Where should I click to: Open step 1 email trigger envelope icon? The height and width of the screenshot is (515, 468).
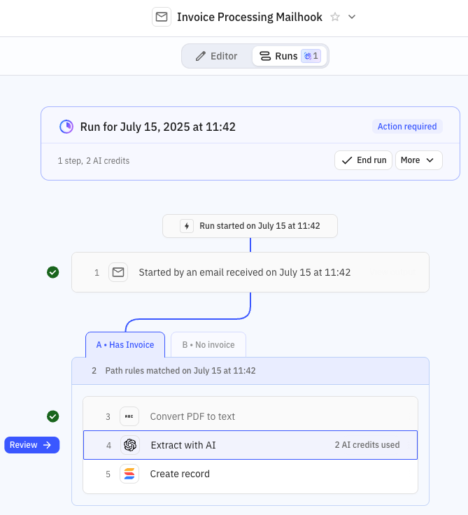coord(118,272)
